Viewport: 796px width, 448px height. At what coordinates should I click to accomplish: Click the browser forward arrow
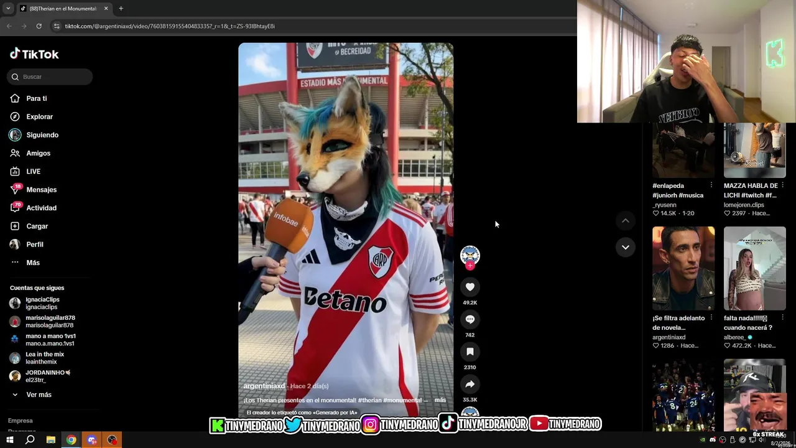pos(24,26)
